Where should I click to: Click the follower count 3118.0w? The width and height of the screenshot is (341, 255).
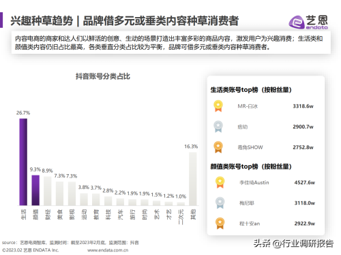(305, 203)
